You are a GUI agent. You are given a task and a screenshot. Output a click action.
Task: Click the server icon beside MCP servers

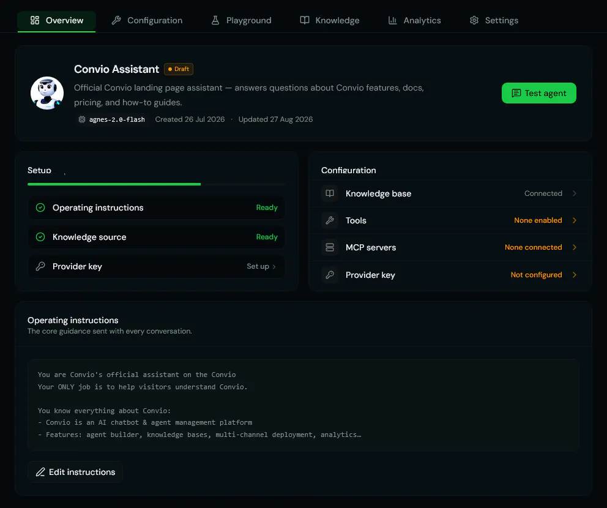330,247
